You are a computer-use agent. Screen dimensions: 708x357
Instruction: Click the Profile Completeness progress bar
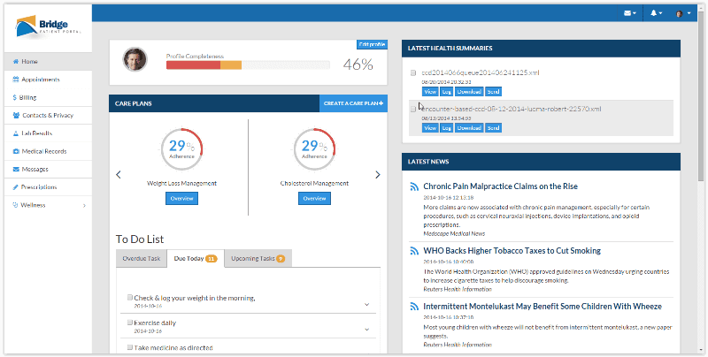coord(248,65)
